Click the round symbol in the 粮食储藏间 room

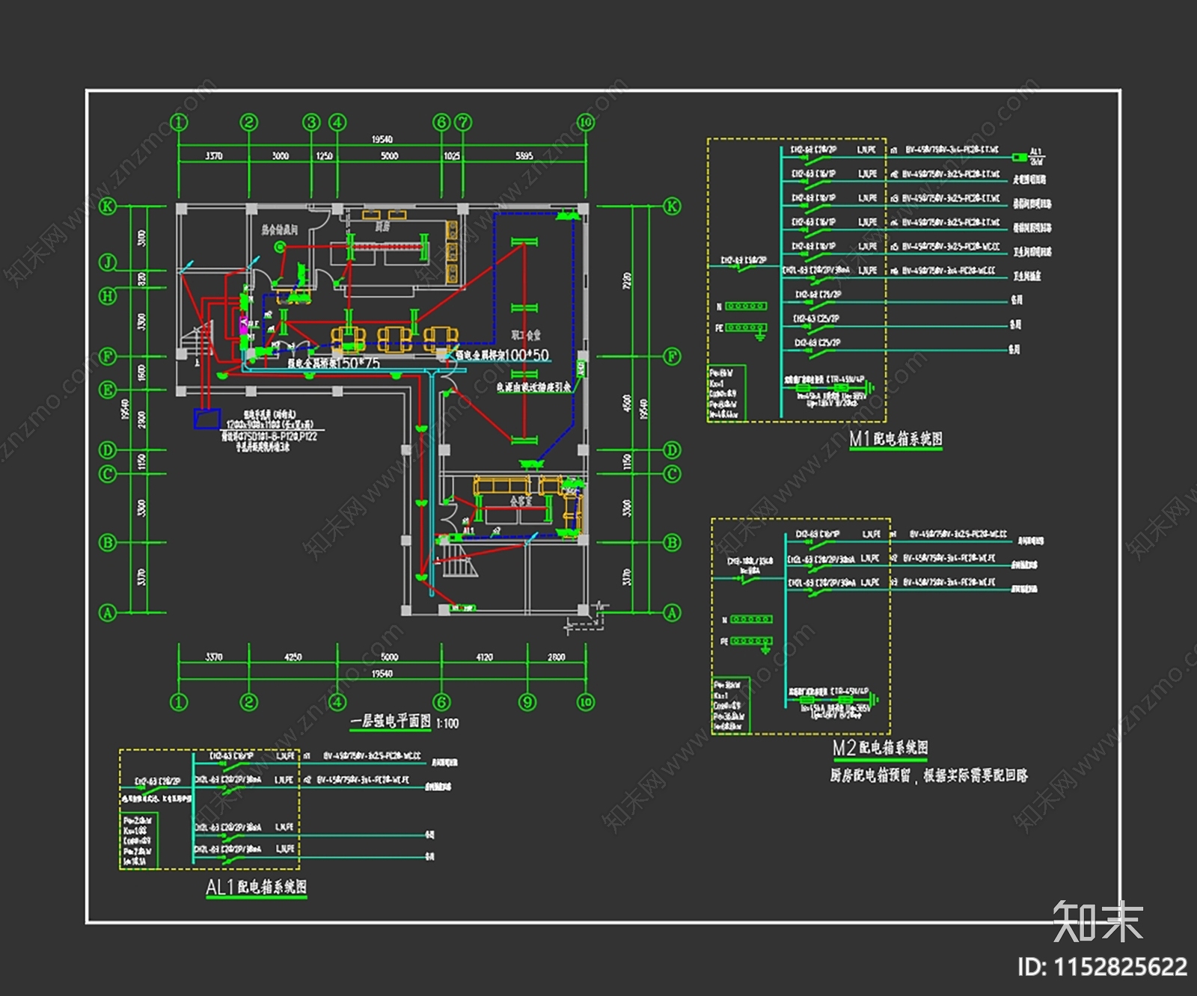tap(280, 247)
